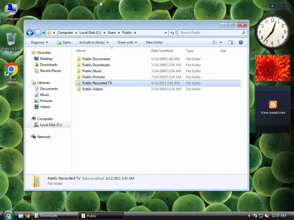Open the Include in library menu
This screenshot has height=220, width=294.
point(94,42)
